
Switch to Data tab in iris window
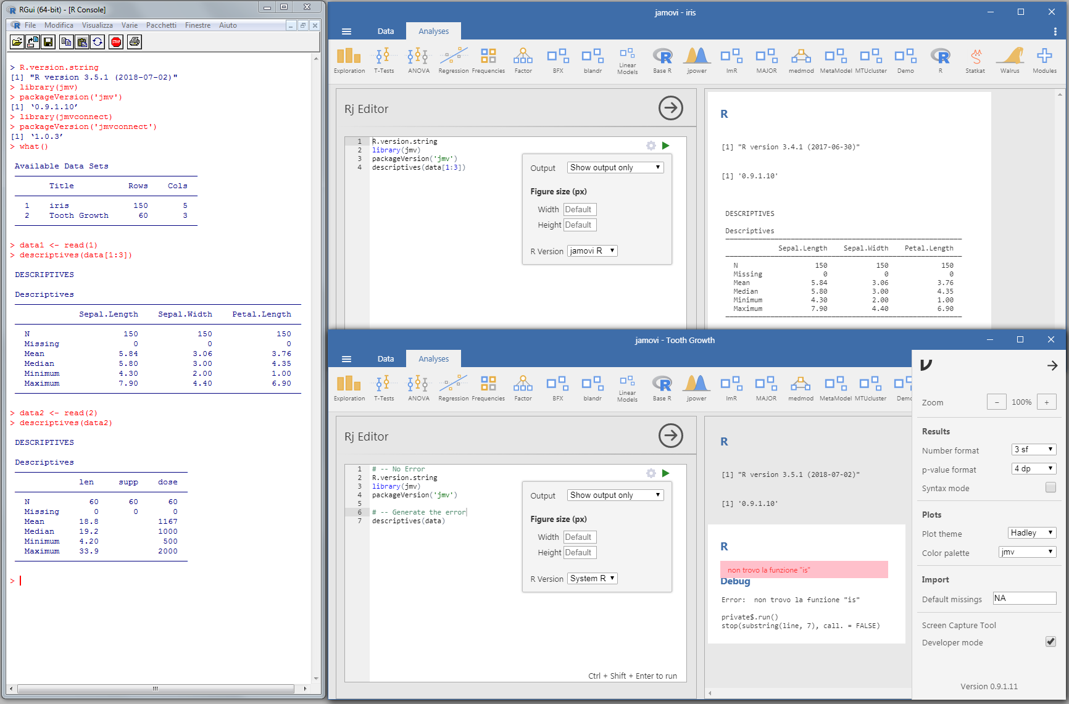(386, 31)
